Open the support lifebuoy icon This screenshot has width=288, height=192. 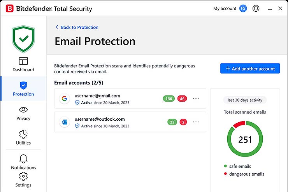[x=256, y=8]
